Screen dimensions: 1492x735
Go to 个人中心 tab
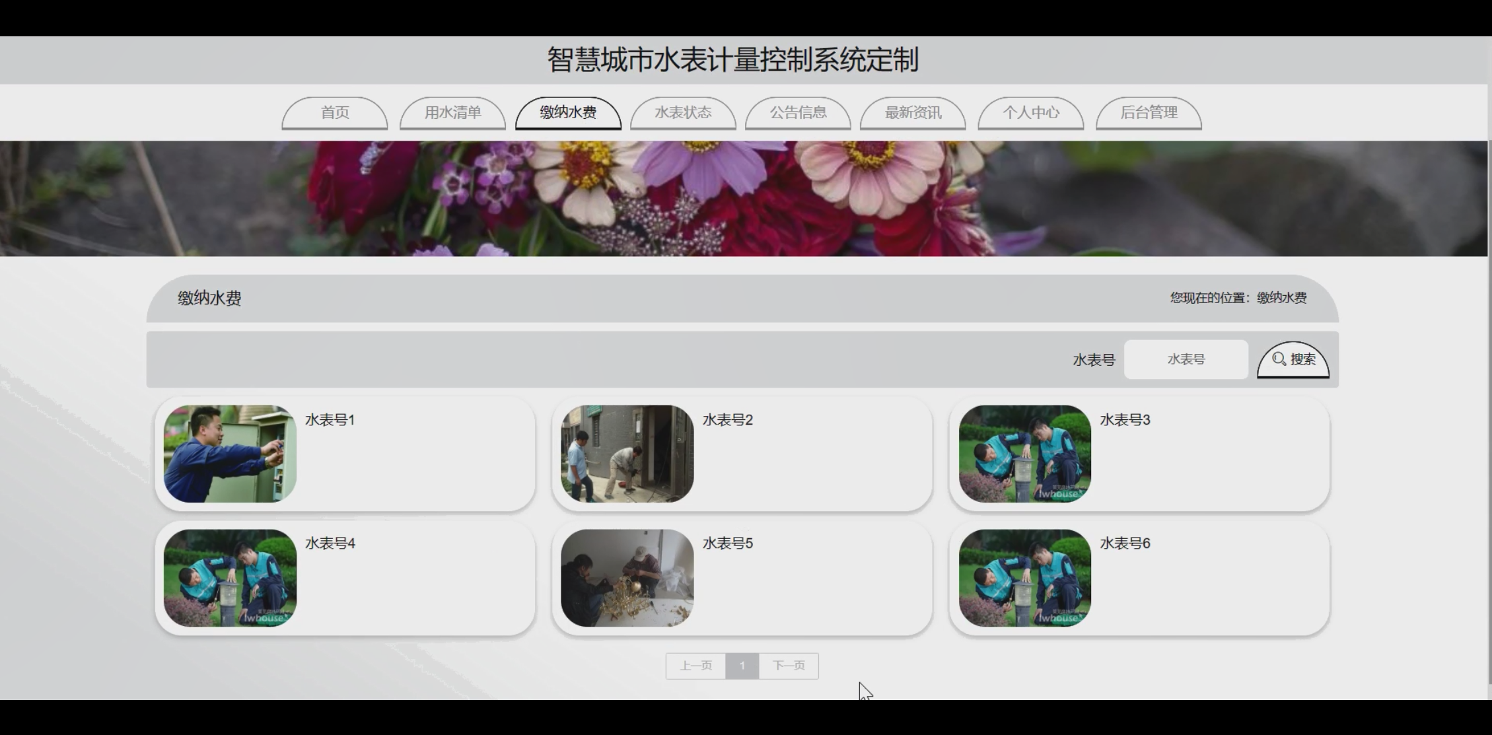point(1030,112)
